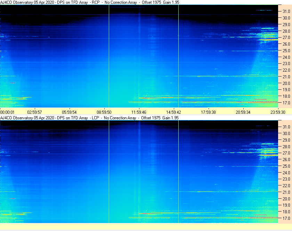Pick the 11:59:46 time axis label
This screenshot has height=231, width=292.
(139, 112)
